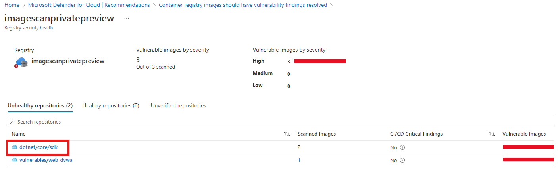Click scanned images count for vulnerables/web-dvwa
The image size is (558, 176).
coord(299,160)
